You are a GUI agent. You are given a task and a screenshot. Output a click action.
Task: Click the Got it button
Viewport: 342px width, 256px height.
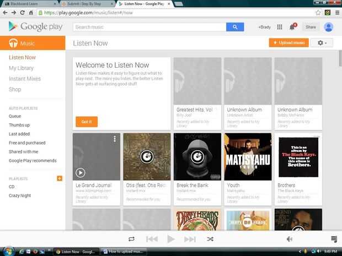(x=87, y=122)
